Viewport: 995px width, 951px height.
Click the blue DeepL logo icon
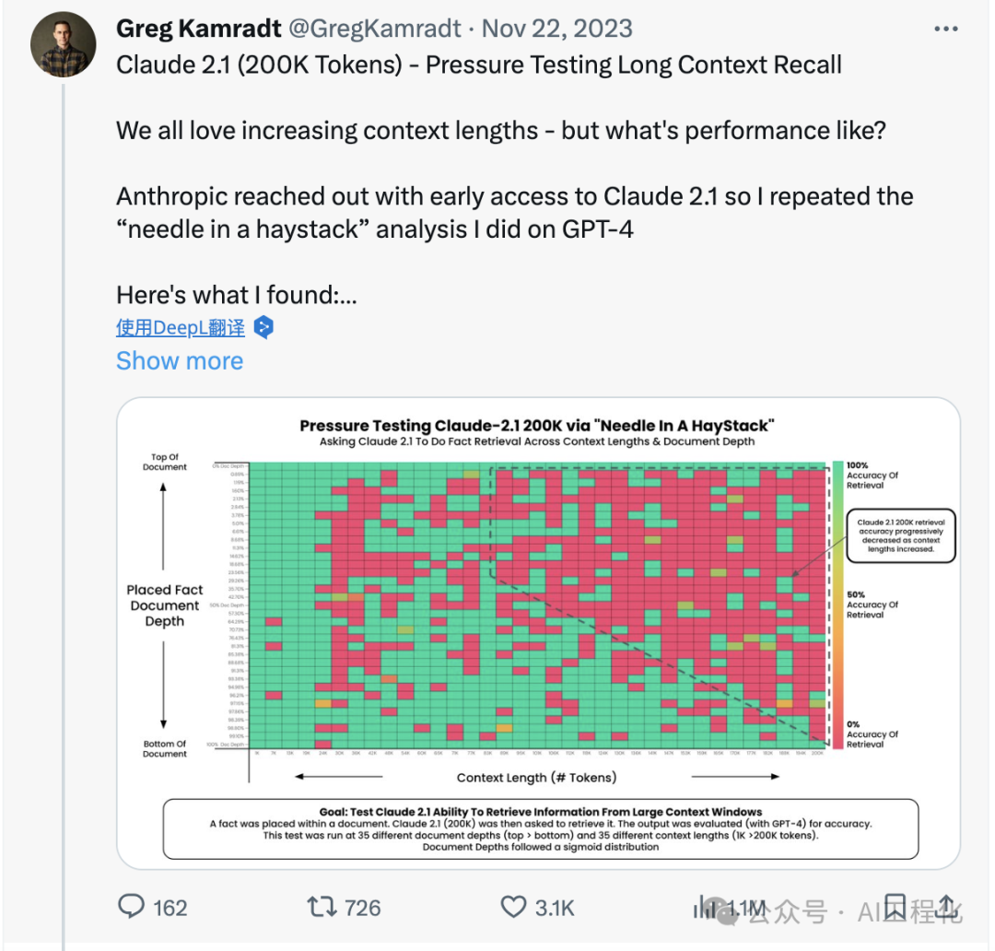click(263, 327)
